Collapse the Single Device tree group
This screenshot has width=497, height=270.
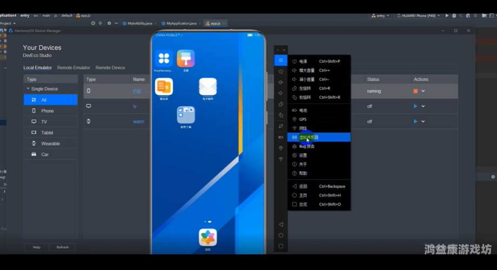(x=28, y=89)
